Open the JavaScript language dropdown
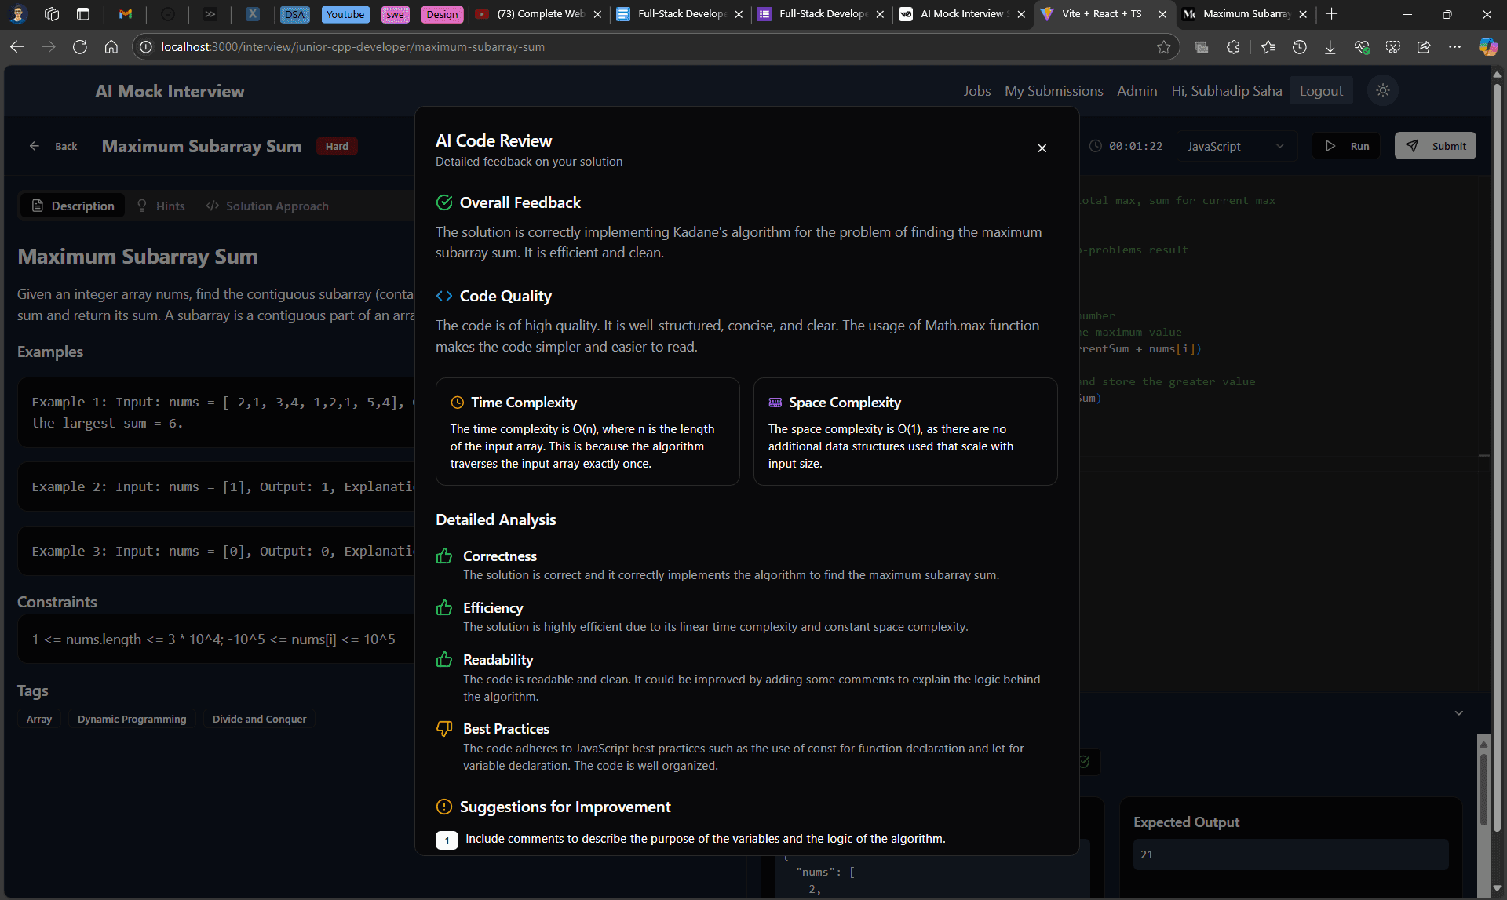The width and height of the screenshot is (1507, 900). click(x=1235, y=146)
